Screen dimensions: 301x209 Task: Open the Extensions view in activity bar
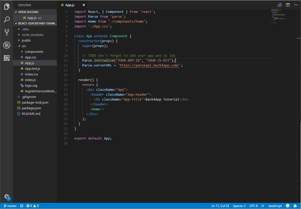[6, 58]
